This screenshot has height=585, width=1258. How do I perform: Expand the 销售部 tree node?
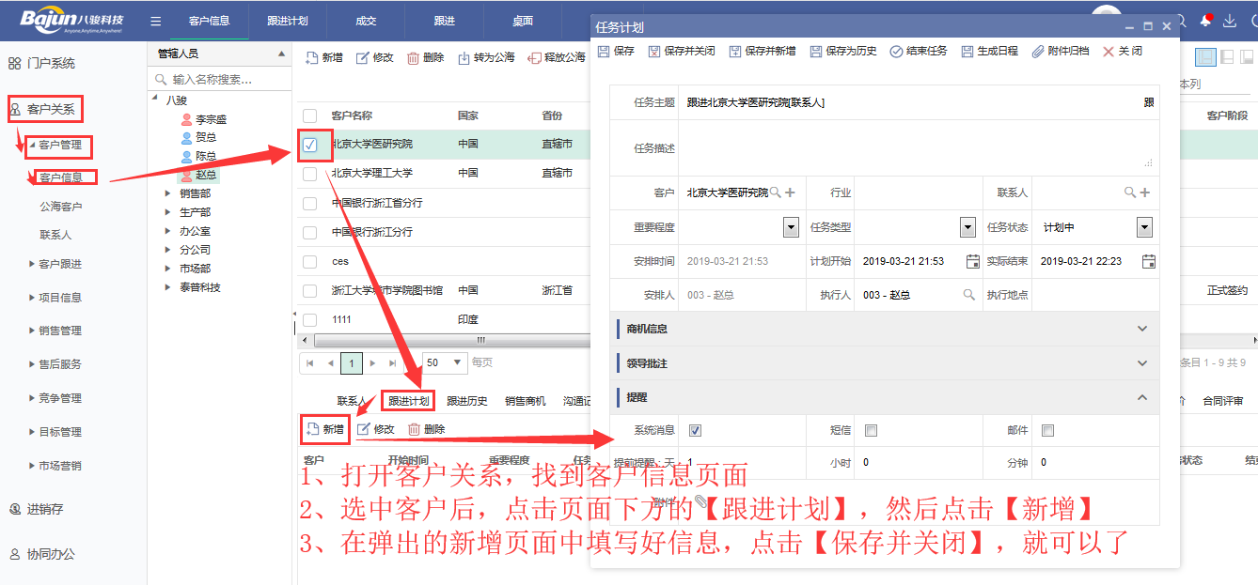(x=168, y=193)
